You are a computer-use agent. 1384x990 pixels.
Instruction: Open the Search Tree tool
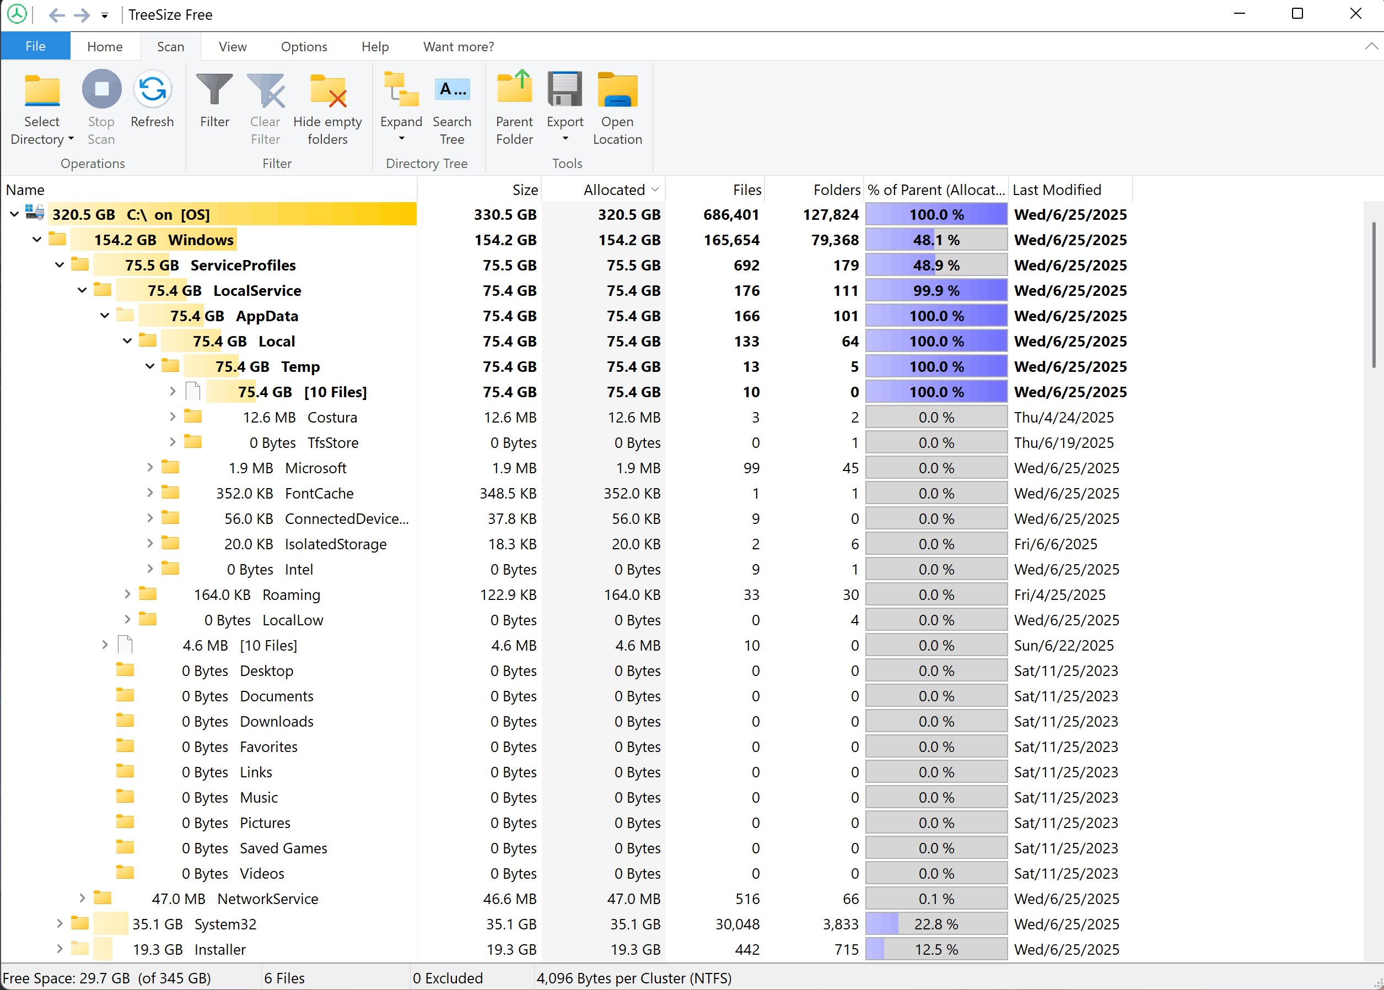[452, 91]
